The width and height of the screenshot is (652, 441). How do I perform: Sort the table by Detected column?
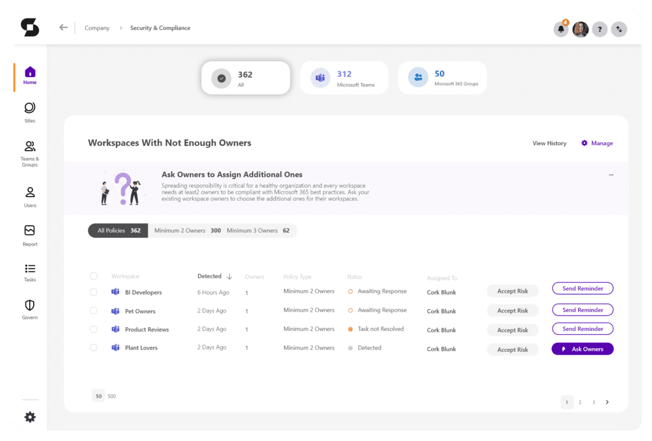point(215,276)
